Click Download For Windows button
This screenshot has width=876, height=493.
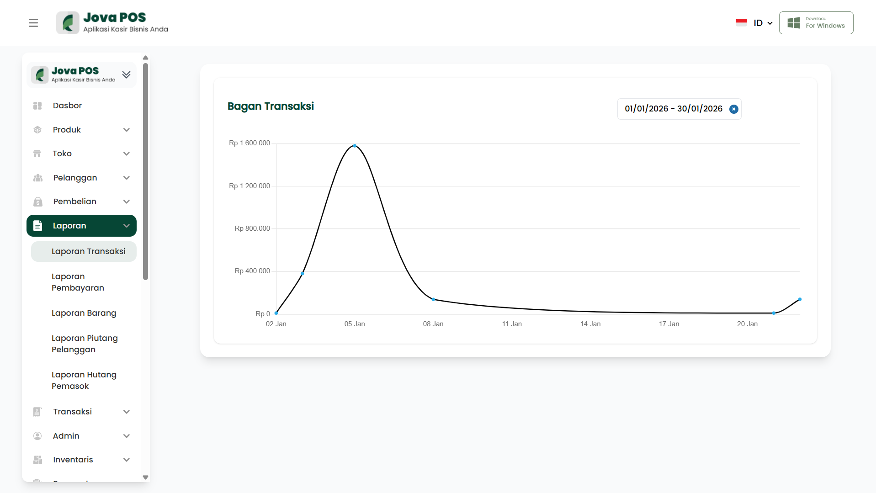[x=816, y=23]
